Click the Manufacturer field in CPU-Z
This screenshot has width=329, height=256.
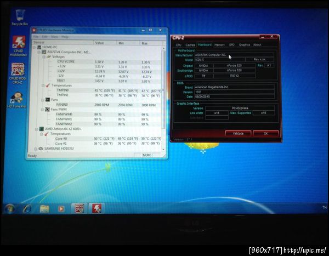[x=234, y=55]
